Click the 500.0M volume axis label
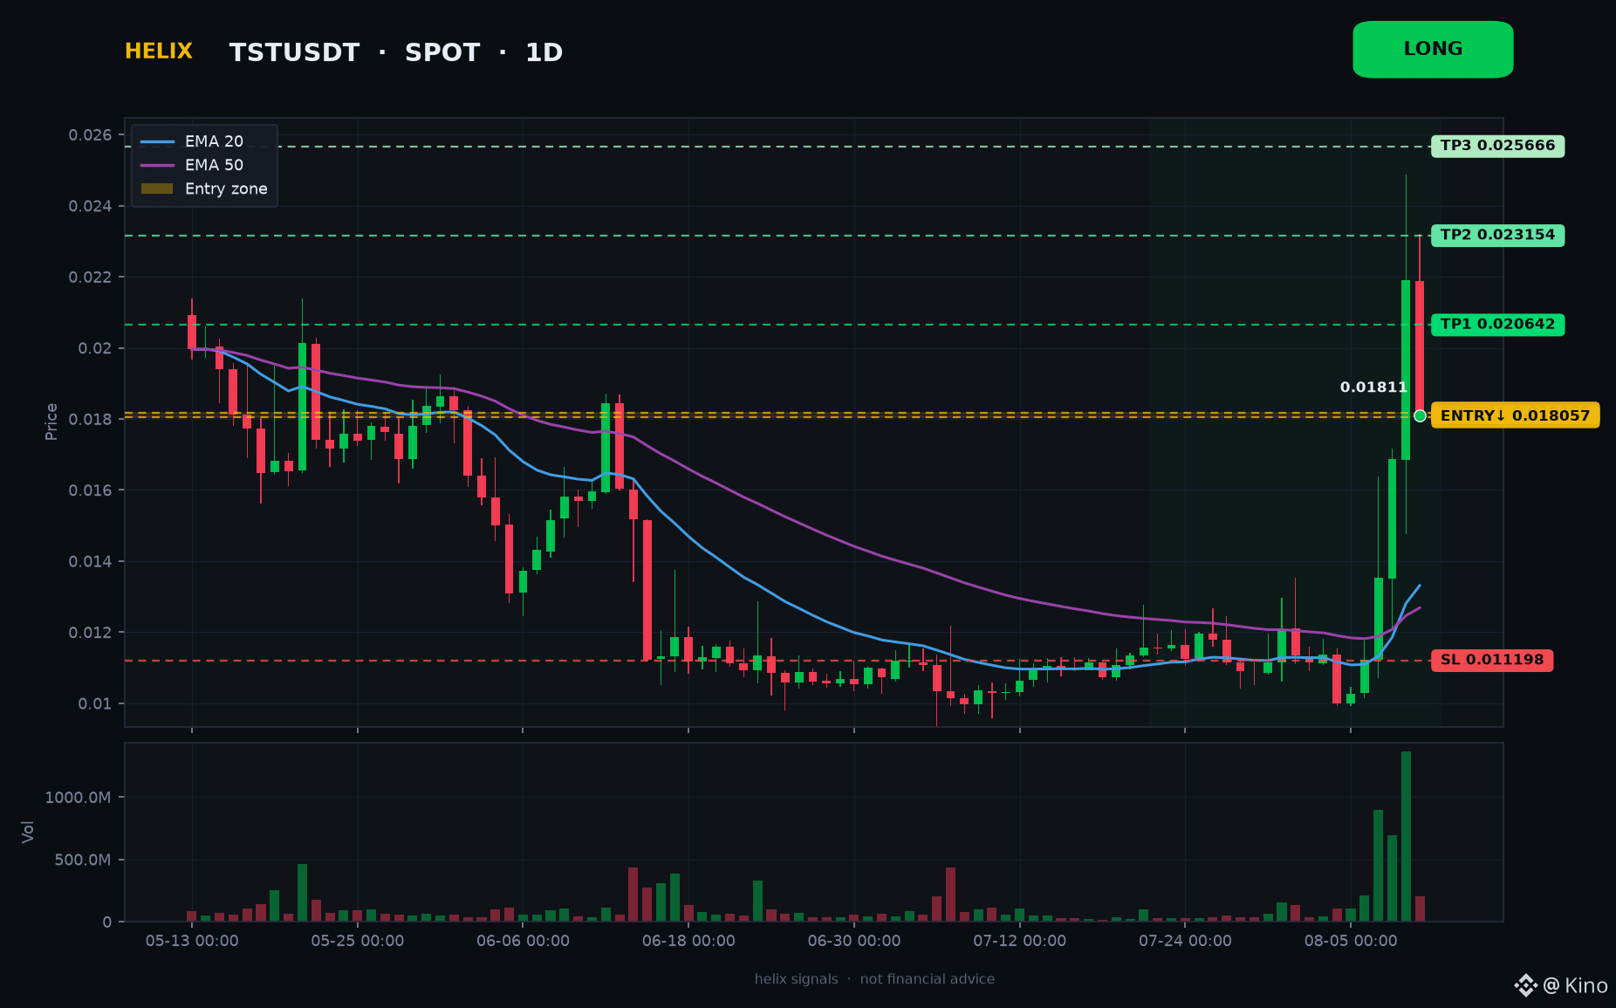The width and height of the screenshot is (1616, 1008). [x=83, y=860]
